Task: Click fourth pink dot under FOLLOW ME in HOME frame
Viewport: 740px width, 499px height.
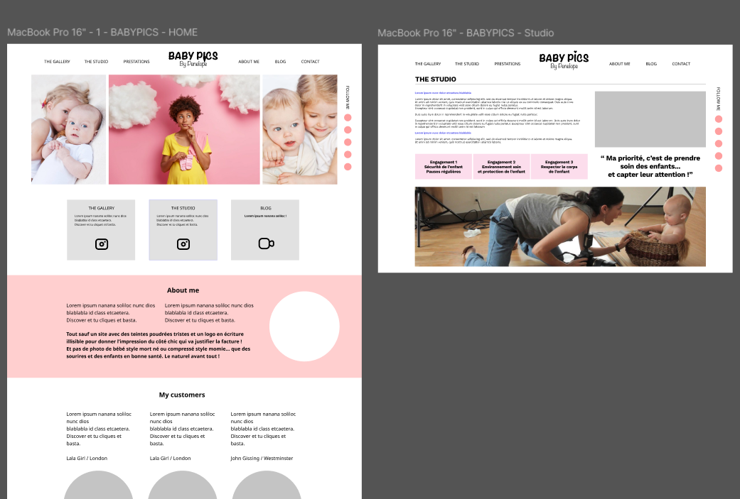Action: click(x=348, y=155)
